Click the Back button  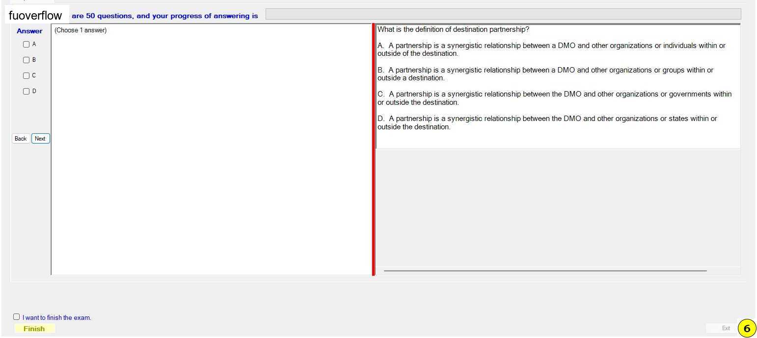click(21, 139)
